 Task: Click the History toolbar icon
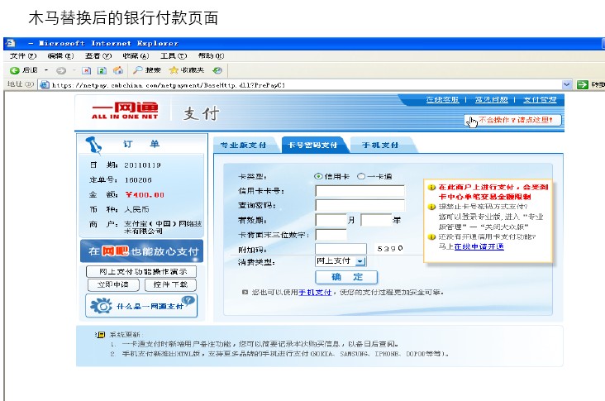pyautogui.click(x=217, y=70)
